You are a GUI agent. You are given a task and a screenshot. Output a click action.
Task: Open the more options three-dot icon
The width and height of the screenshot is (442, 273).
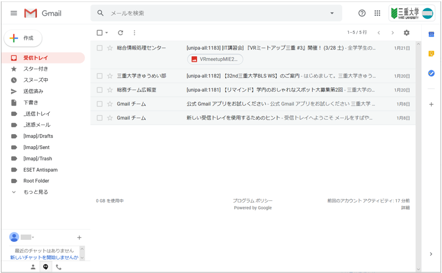[135, 33]
